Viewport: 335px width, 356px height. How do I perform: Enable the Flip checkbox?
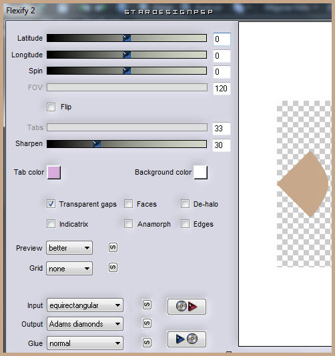[x=51, y=107]
